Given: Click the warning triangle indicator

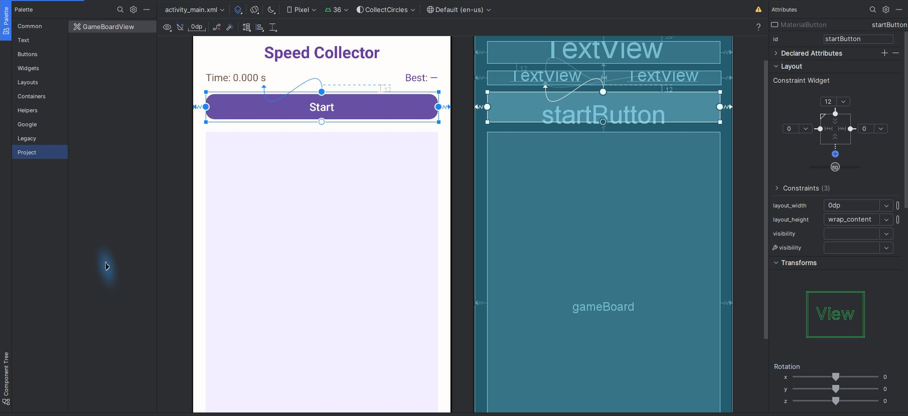Looking at the screenshot, I should pos(759,10).
